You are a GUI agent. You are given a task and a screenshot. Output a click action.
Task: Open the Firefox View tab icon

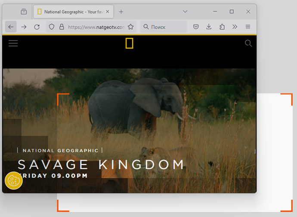[x=24, y=12]
